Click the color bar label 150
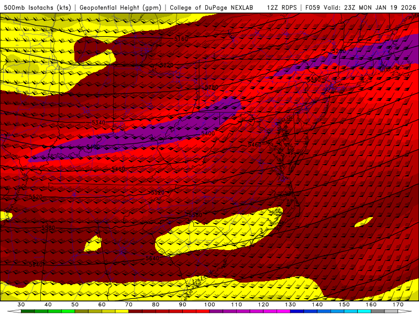The width and height of the screenshot is (419, 314). [x=344, y=305]
